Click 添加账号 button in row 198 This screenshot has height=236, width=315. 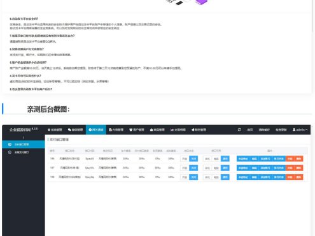(x=265, y=177)
